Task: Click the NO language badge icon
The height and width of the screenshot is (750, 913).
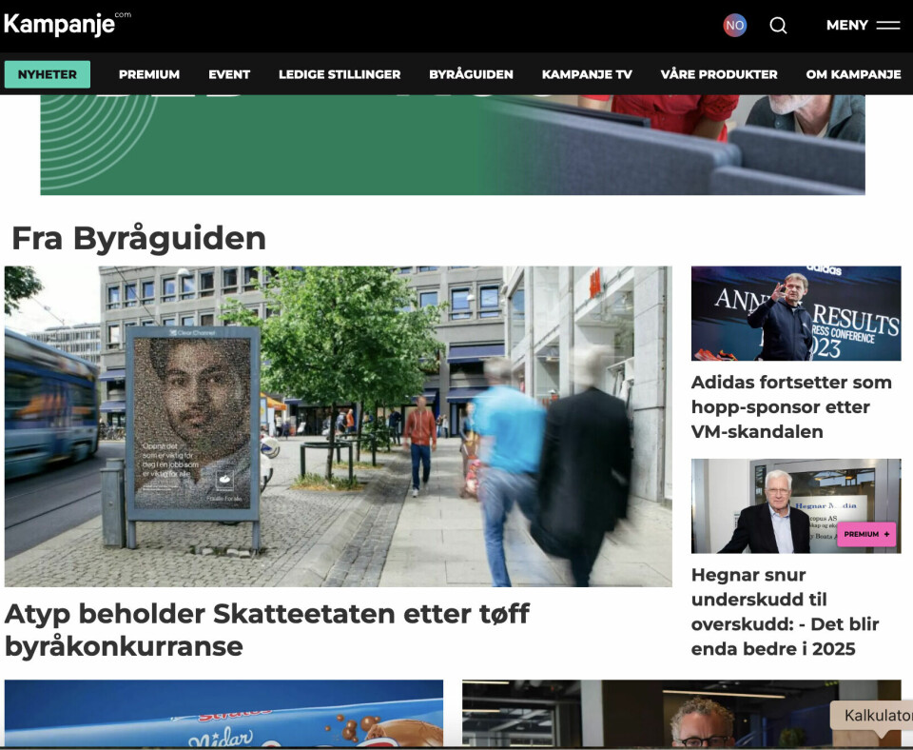Action: coord(734,26)
